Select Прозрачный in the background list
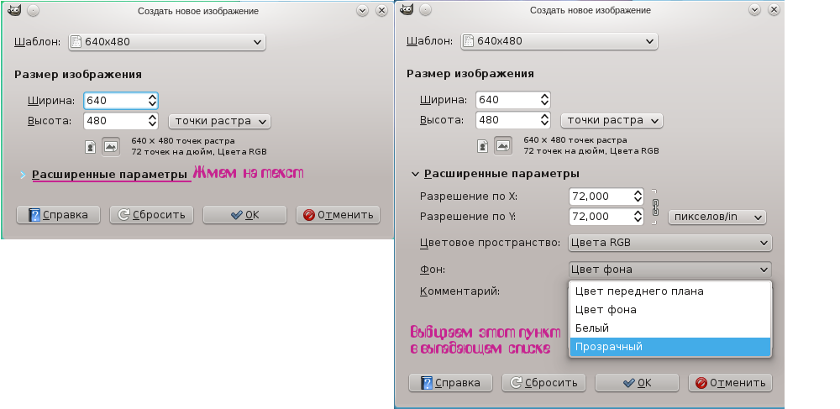The image size is (840, 409). [669, 347]
